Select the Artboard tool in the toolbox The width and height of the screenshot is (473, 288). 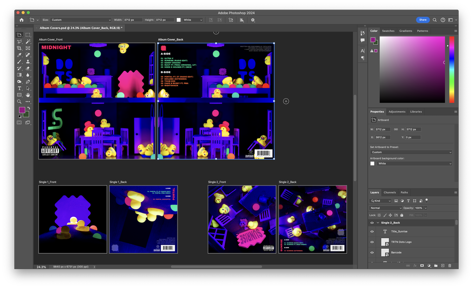19,35
